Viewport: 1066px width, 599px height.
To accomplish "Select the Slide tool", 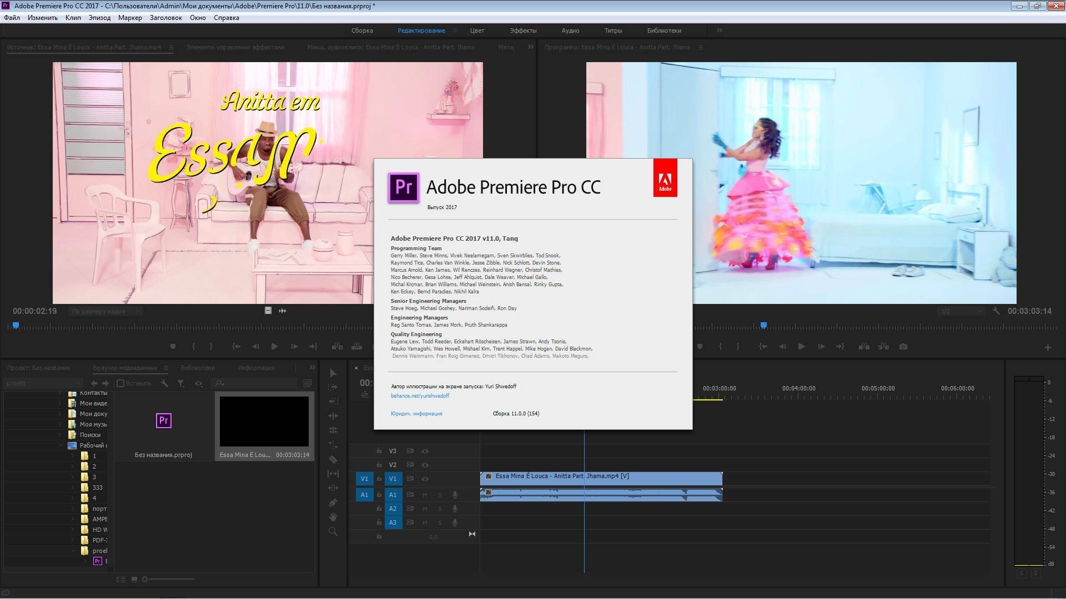I will (x=333, y=488).
